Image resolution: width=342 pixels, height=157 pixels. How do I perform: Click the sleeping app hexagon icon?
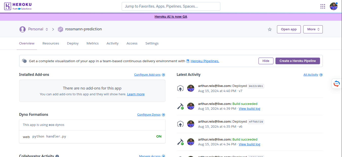pos(60,29)
